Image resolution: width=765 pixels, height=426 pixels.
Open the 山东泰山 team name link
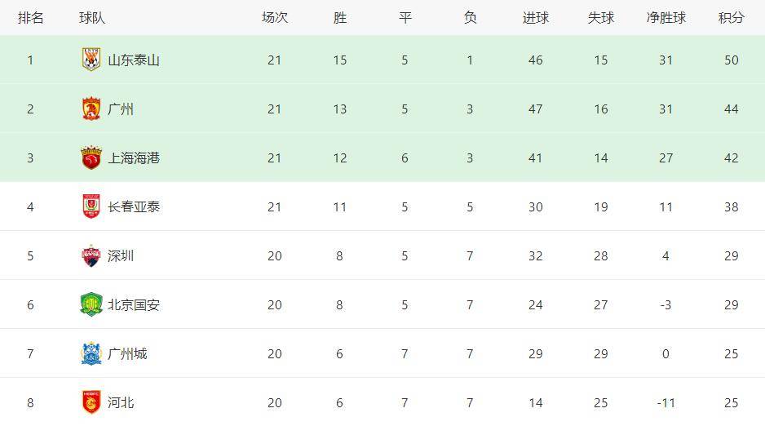134,60
